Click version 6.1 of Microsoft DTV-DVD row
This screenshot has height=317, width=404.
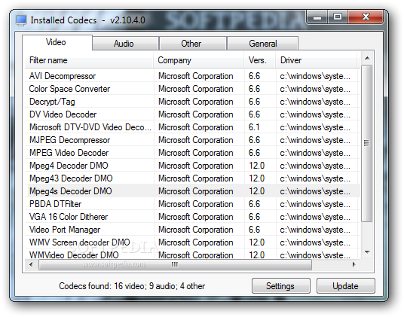click(254, 127)
